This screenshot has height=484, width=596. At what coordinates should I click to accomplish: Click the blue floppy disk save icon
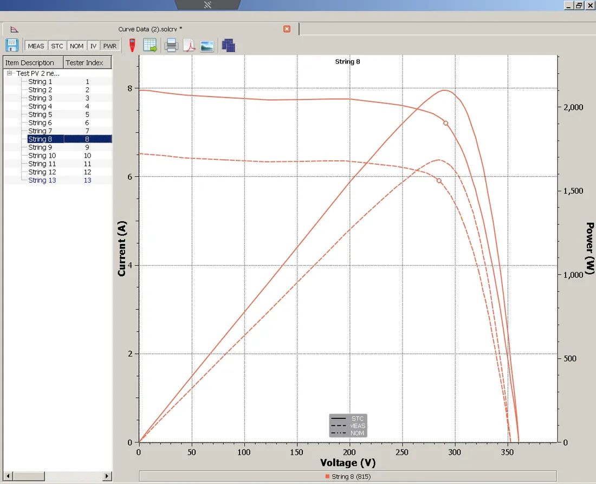pyautogui.click(x=12, y=45)
